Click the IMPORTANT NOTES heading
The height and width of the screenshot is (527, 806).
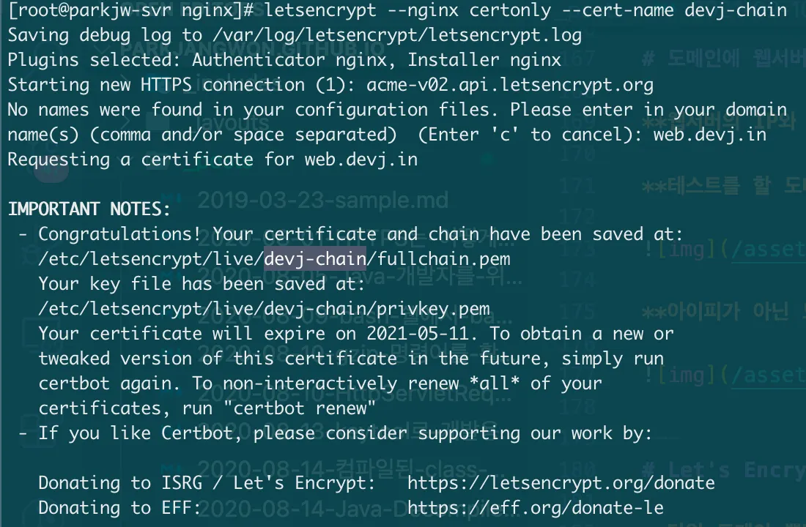(x=89, y=209)
